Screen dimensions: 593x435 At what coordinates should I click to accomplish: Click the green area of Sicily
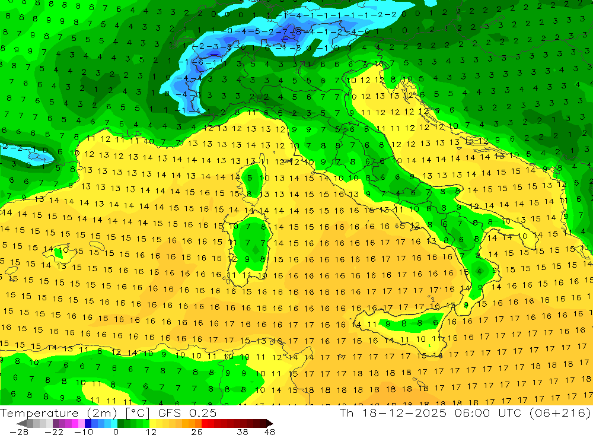click(x=412, y=322)
